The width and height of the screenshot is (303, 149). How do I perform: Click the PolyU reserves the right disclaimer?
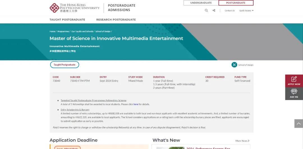pyautogui.click(x=129, y=128)
